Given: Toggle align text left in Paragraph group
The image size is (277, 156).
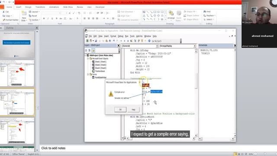Looking at the screenshot, I should point(85,18).
